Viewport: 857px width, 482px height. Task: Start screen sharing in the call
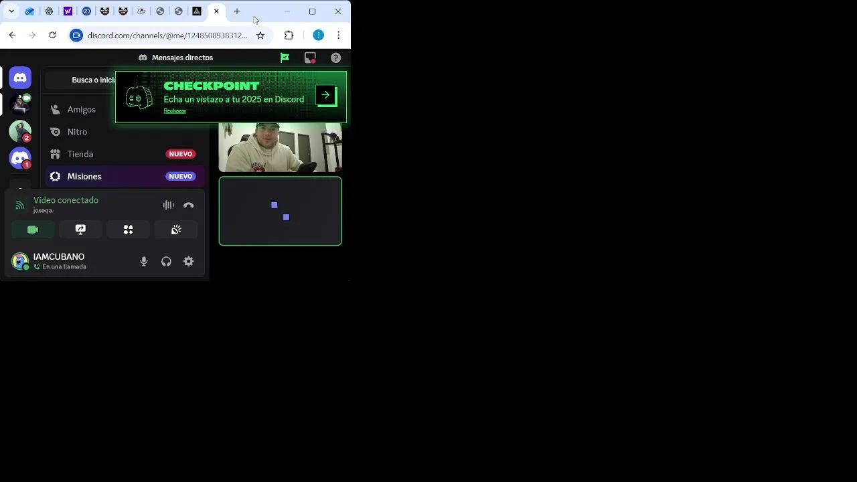tap(80, 230)
